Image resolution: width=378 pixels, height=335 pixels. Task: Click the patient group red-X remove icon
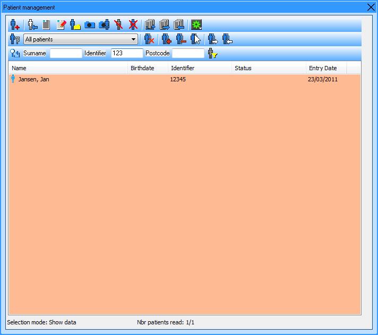click(x=149, y=39)
